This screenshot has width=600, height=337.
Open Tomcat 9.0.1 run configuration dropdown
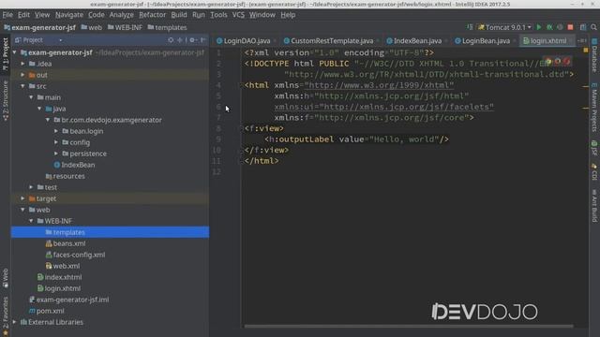504,27
